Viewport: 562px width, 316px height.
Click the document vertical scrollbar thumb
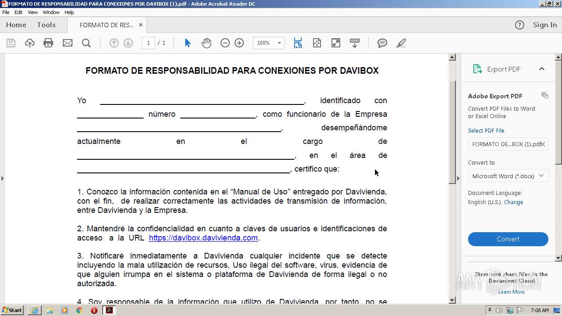pos(452,132)
